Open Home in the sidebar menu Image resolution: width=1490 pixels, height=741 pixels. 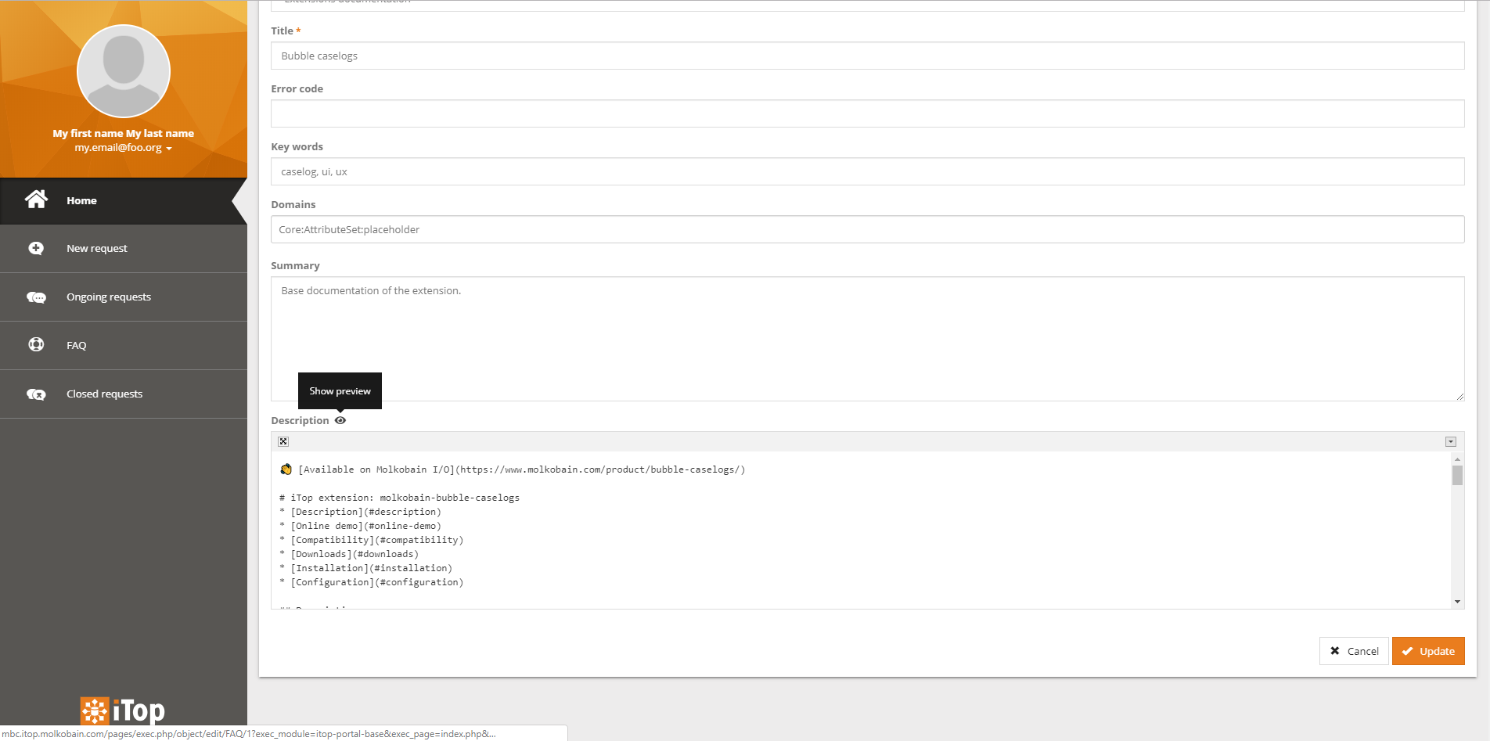click(124, 201)
